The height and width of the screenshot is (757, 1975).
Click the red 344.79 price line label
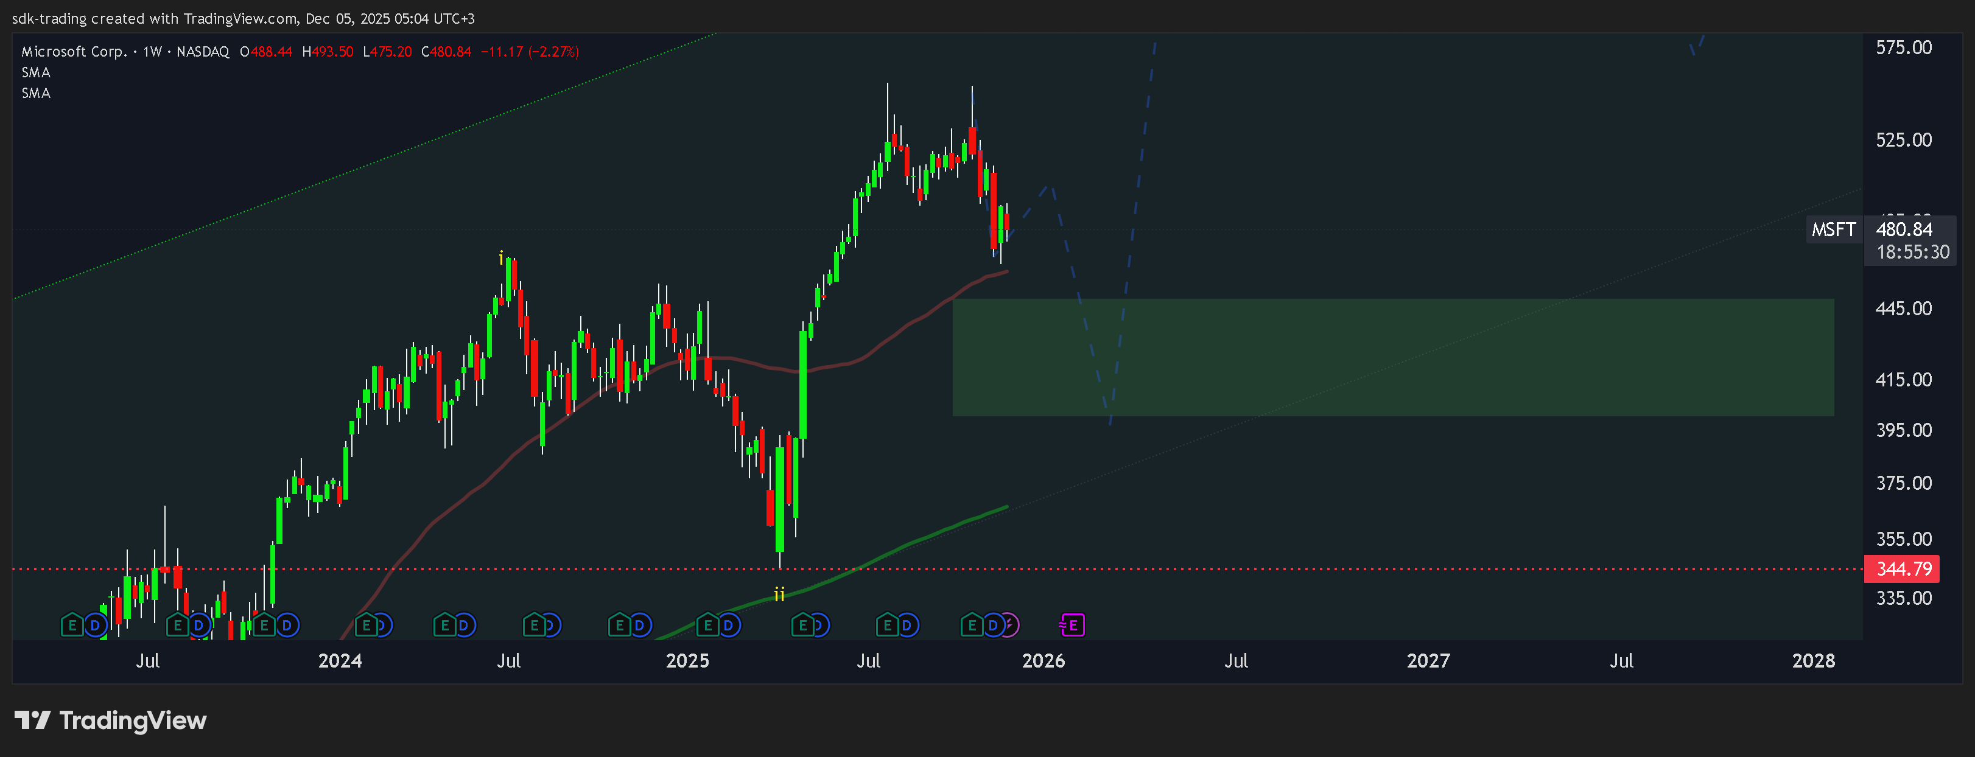1903,568
